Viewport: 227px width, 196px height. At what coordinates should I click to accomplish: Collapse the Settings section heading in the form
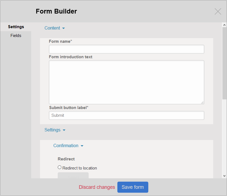coord(52,130)
